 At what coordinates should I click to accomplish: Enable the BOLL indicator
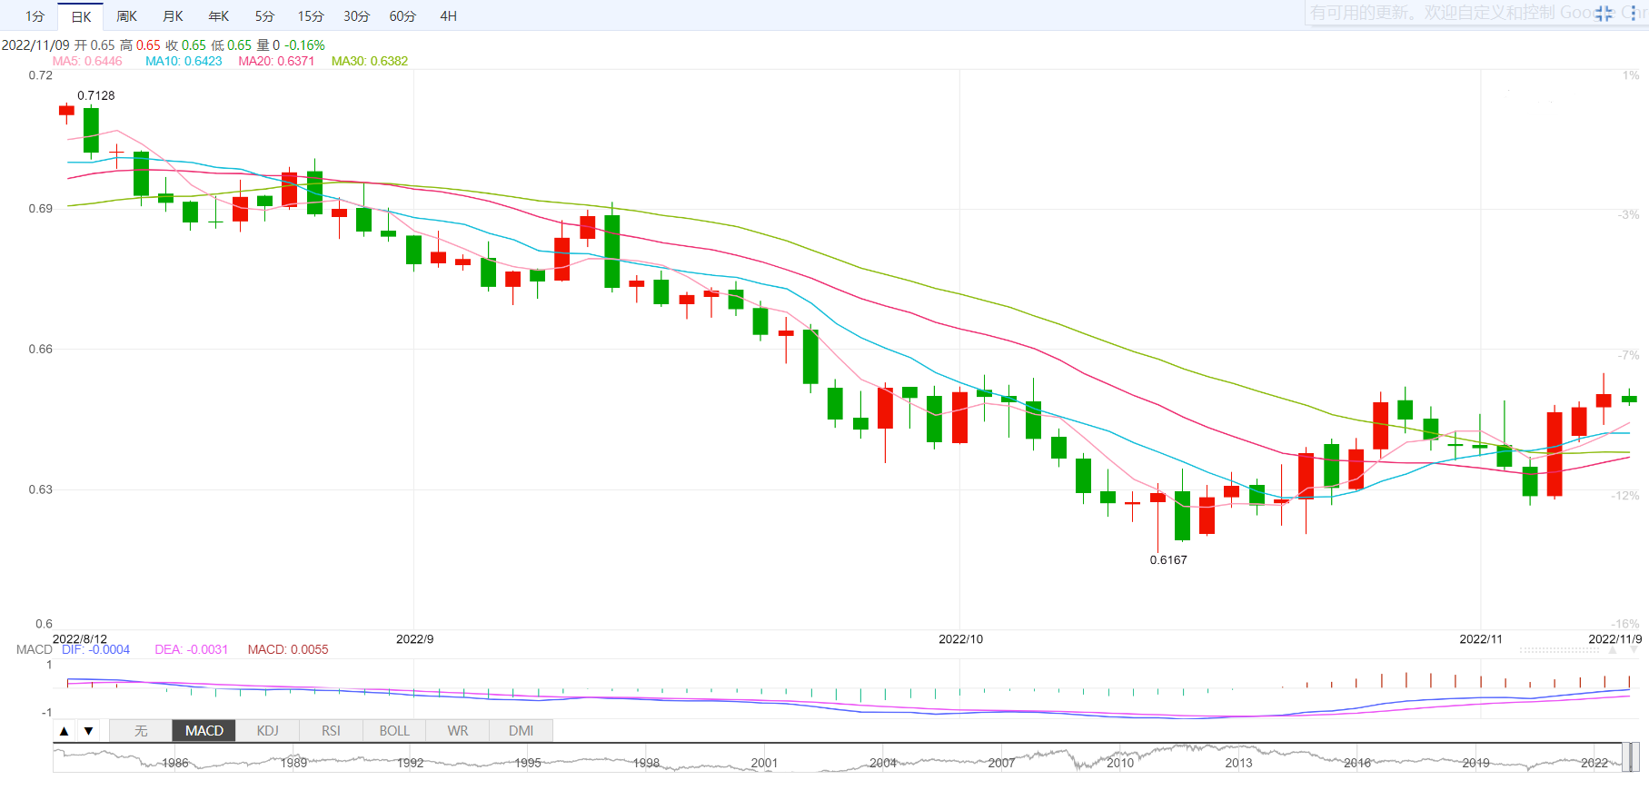pyautogui.click(x=394, y=731)
